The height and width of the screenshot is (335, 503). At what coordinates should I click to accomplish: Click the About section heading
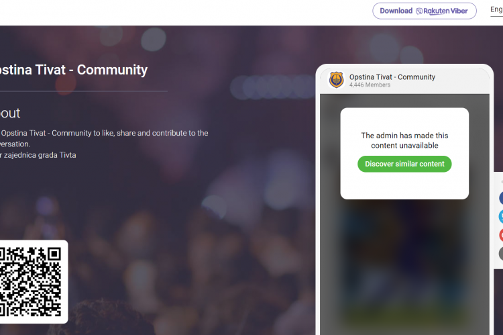(x=10, y=113)
